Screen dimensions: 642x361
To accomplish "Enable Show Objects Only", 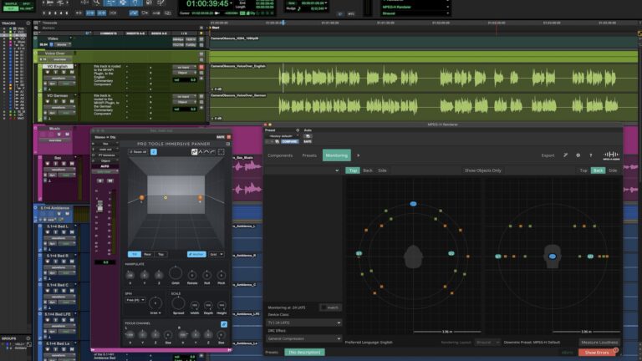I will [x=483, y=170].
